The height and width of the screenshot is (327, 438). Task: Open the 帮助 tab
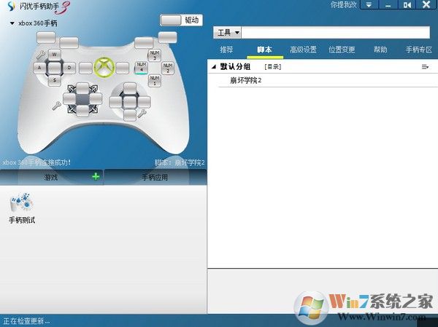coord(380,50)
